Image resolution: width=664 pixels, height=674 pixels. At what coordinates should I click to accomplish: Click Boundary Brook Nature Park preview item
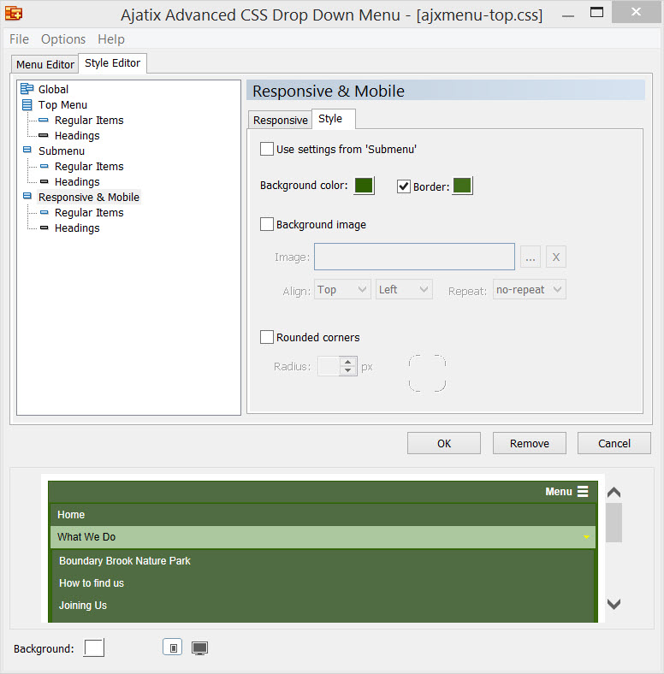(x=323, y=560)
